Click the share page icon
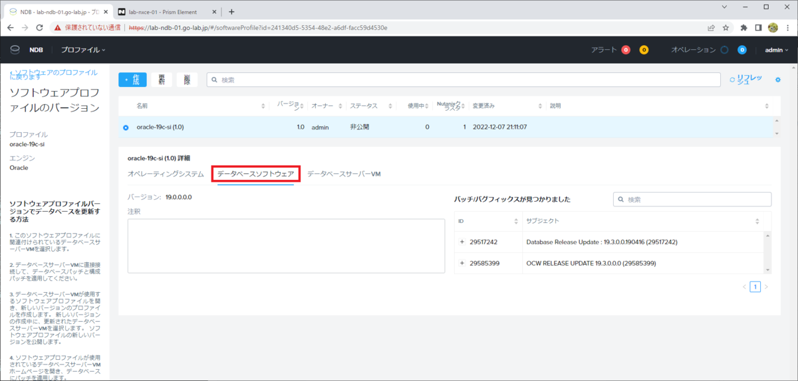Image resolution: width=798 pixels, height=381 pixels. coord(711,28)
